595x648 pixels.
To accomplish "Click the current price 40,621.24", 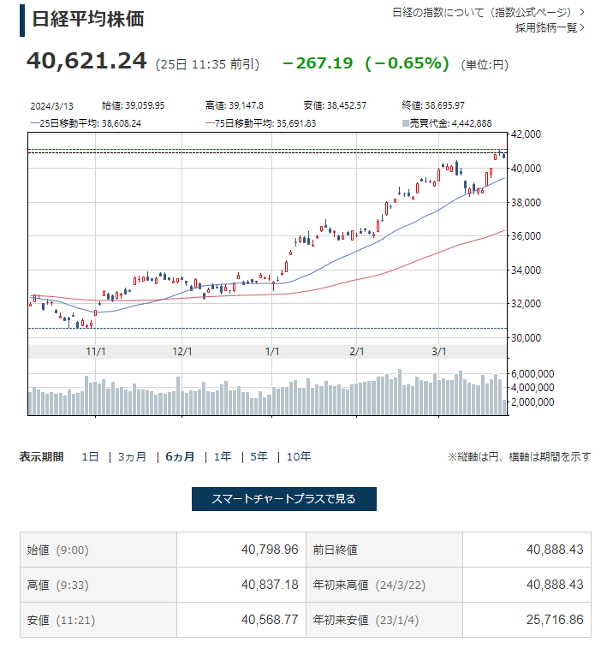I will [x=86, y=61].
